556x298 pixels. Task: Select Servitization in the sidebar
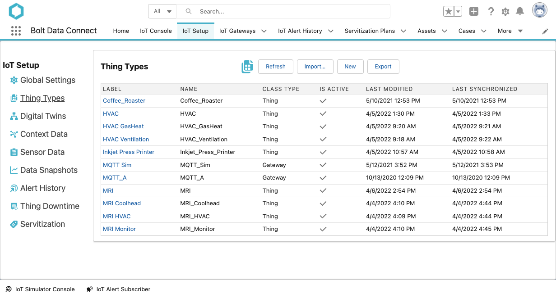coord(42,224)
